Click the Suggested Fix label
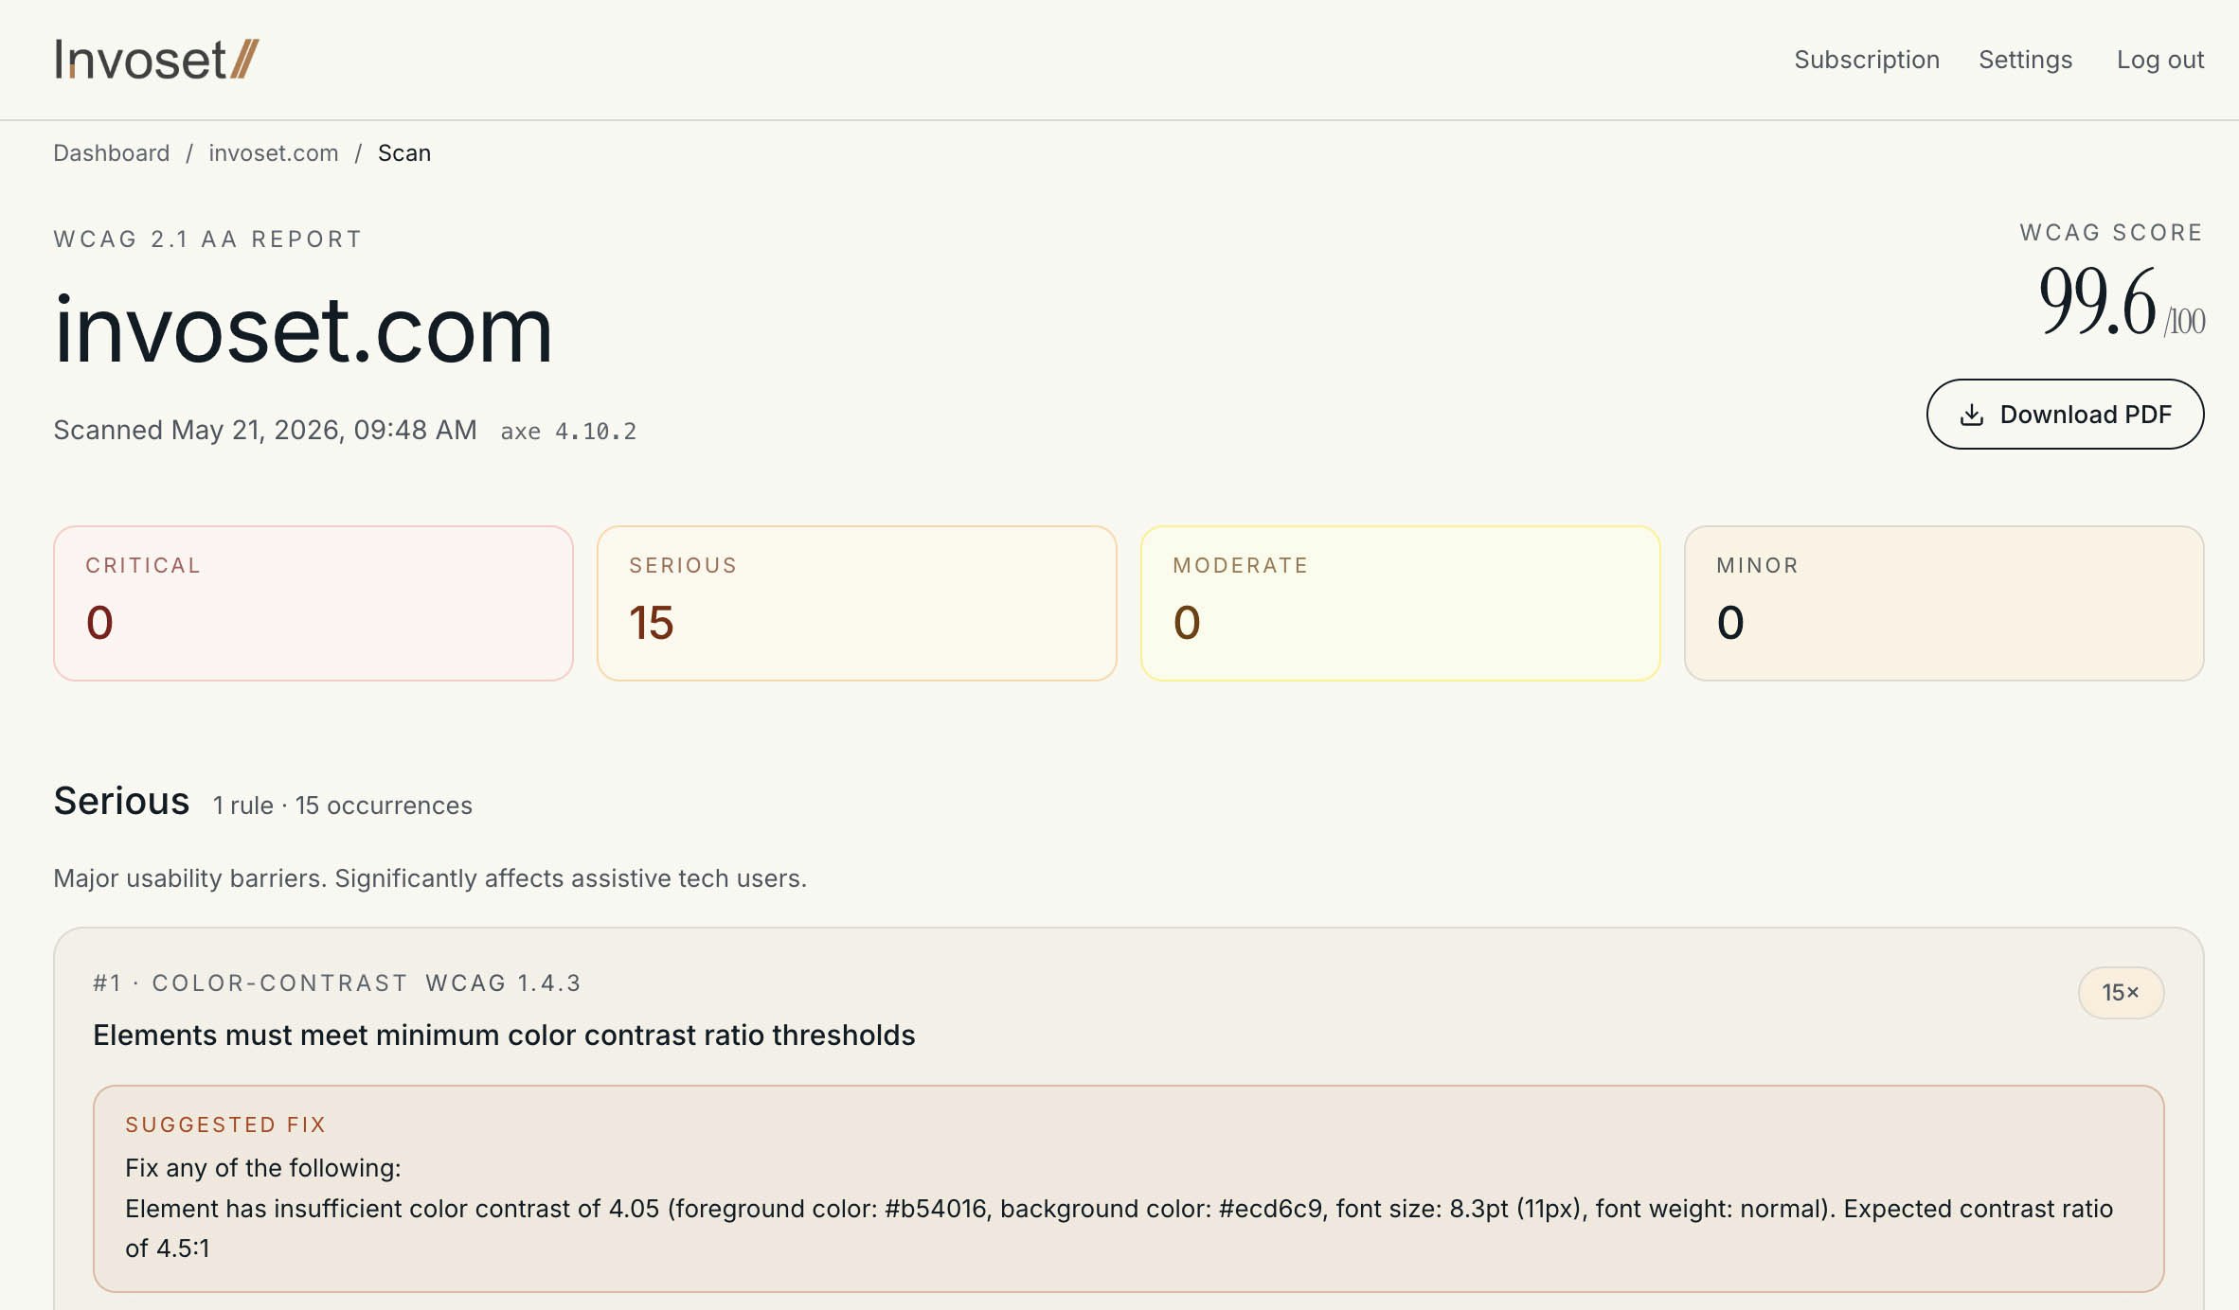Image resolution: width=2239 pixels, height=1310 pixels. [225, 1124]
